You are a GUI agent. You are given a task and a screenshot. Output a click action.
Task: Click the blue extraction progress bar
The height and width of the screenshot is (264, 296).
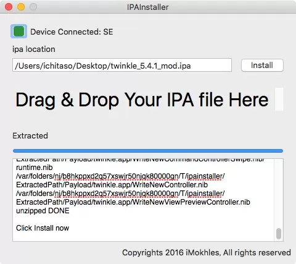coord(148,151)
